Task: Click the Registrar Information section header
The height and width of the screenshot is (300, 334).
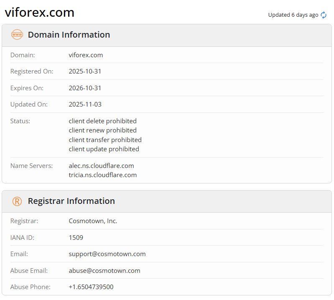Action: (x=71, y=201)
